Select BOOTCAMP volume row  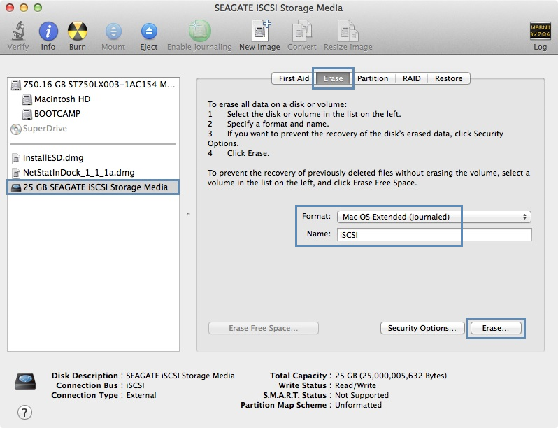(93, 114)
